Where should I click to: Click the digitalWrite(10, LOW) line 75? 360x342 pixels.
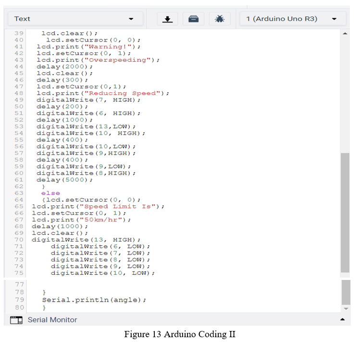[x=103, y=273]
